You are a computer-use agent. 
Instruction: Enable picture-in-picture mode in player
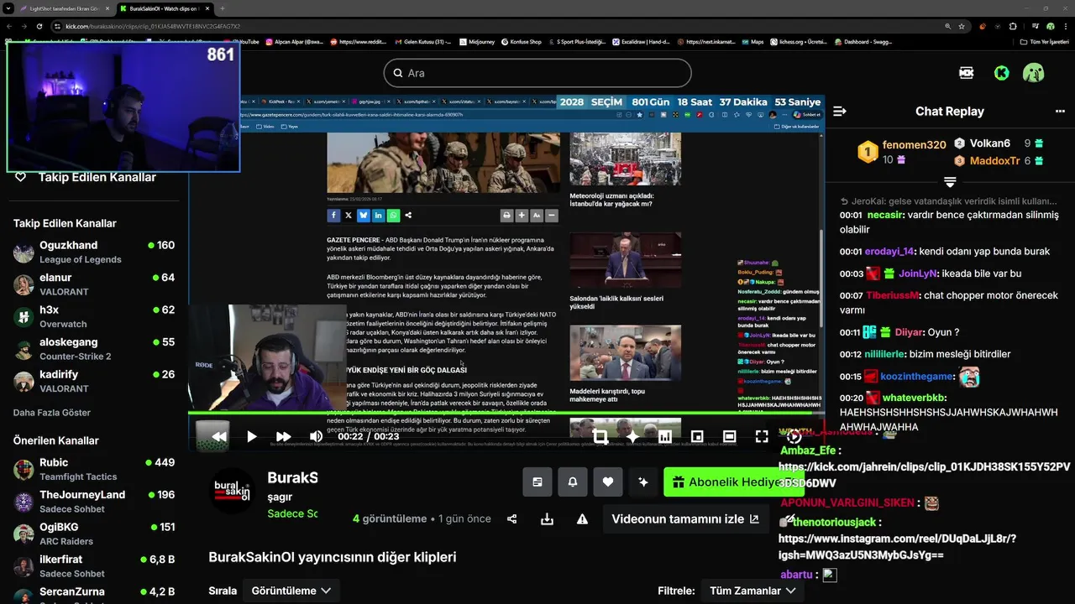click(x=697, y=436)
